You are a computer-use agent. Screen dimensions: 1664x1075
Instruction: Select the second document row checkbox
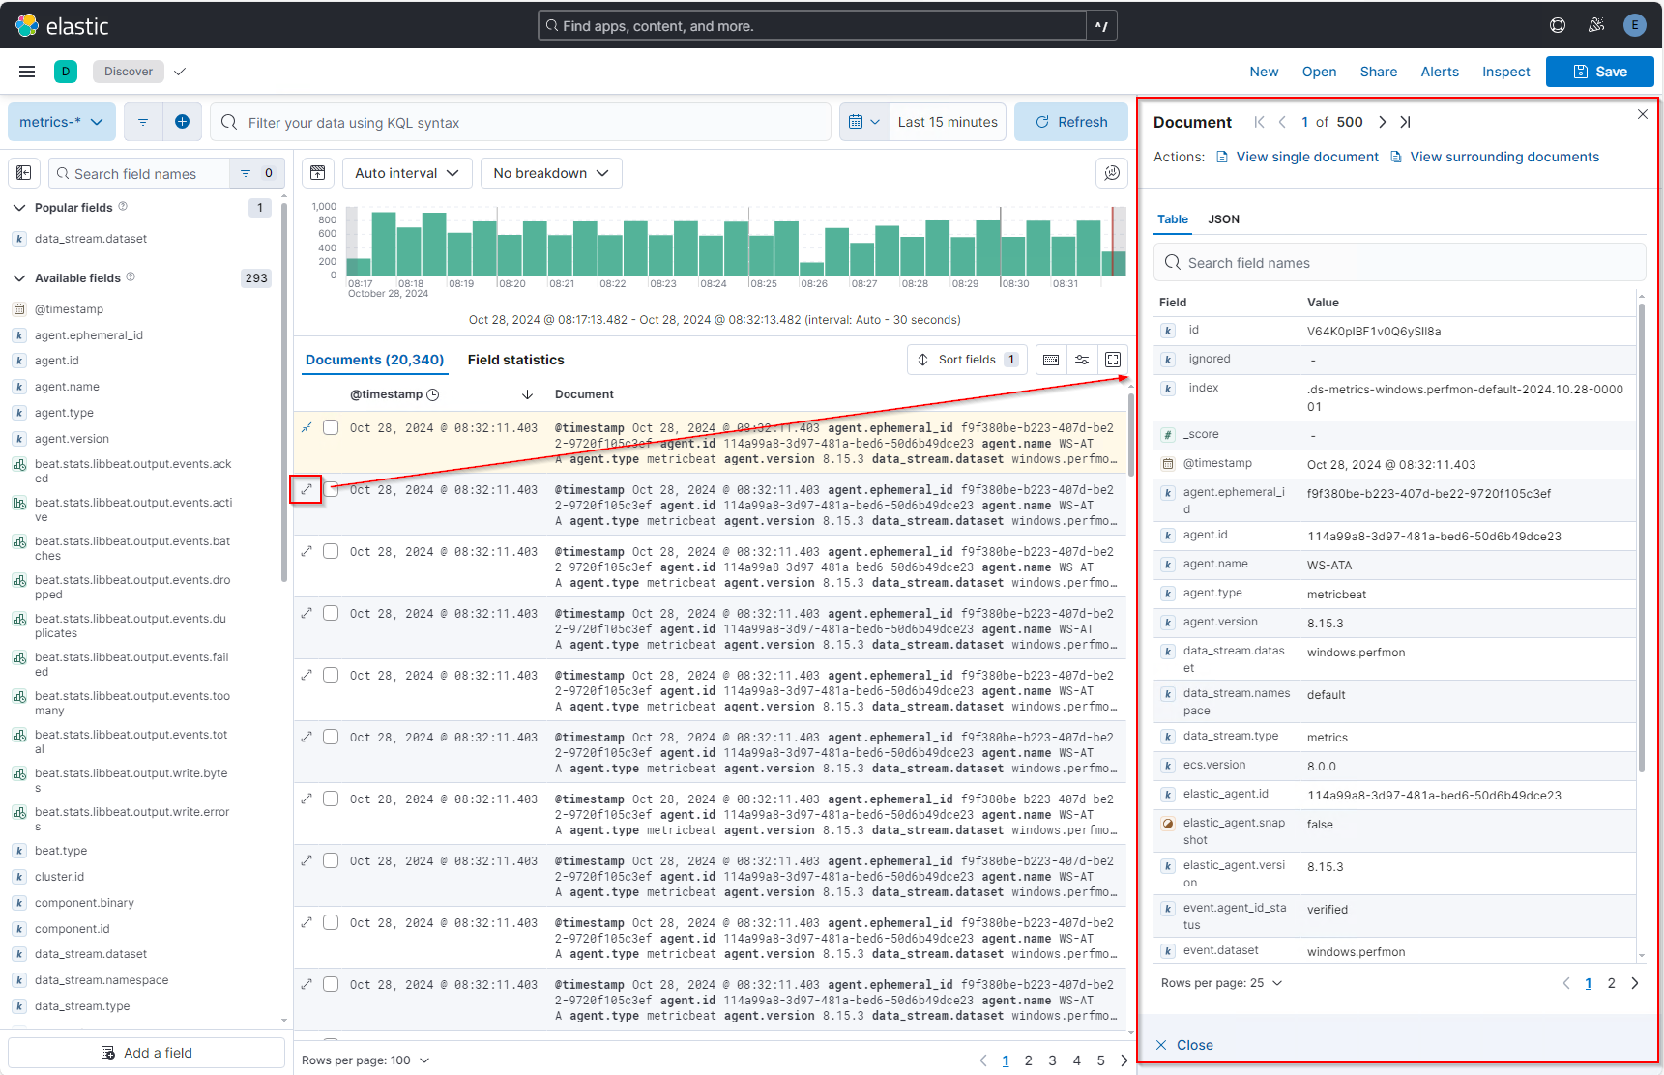(x=331, y=489)
